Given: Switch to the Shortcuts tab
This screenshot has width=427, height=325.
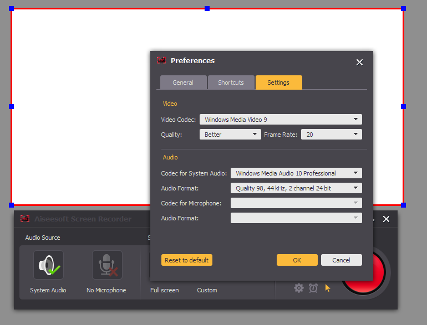Looking at the screenshot, I should (231, 82).
